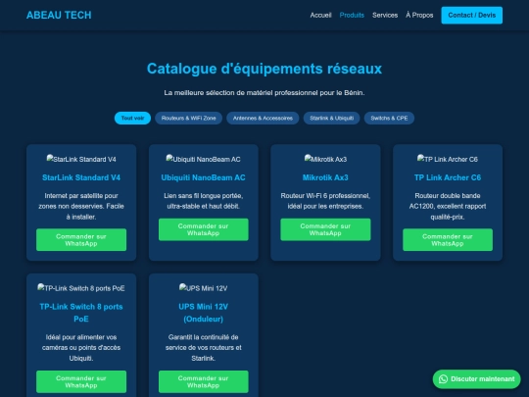Order StarLink Standard V4 on WhatsApp
Image resolution: width=529 pixels, height=397 pixels.
81,240
